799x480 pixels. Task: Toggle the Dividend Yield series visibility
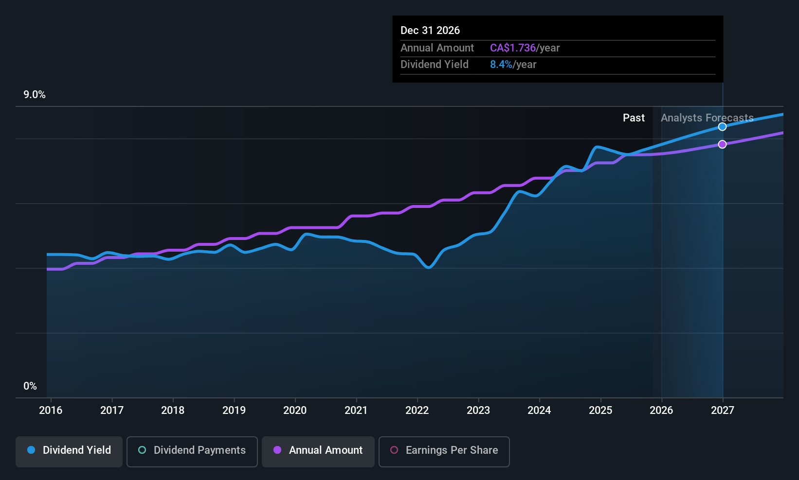click(69, 451)
